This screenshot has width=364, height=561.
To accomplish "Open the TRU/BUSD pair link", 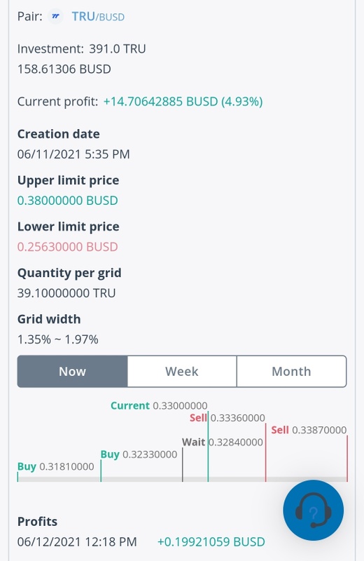I will point(98,16).
